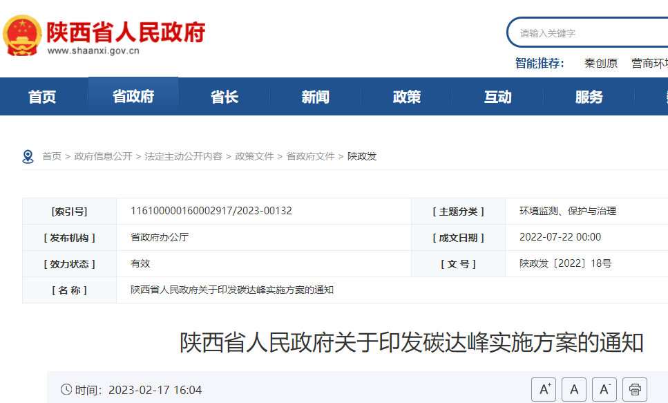Print the article using the printer icon
Image resolution: width=668 pixels, height=403 pixels.
pos(636,389)
